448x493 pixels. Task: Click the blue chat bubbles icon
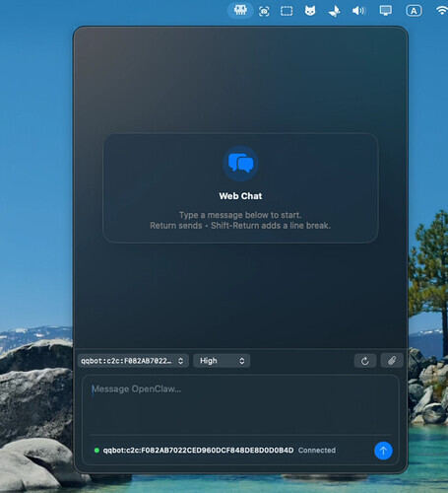[x=240, y=164]
